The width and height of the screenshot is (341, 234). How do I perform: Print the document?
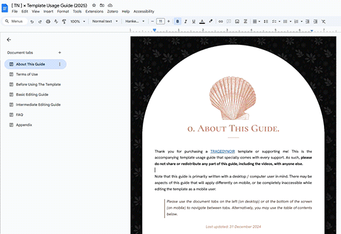48,22
